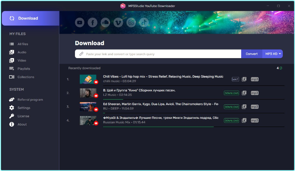Screen dimensions: 295x171
Task: Open the Download tab in sidebar
Action: 30,18
